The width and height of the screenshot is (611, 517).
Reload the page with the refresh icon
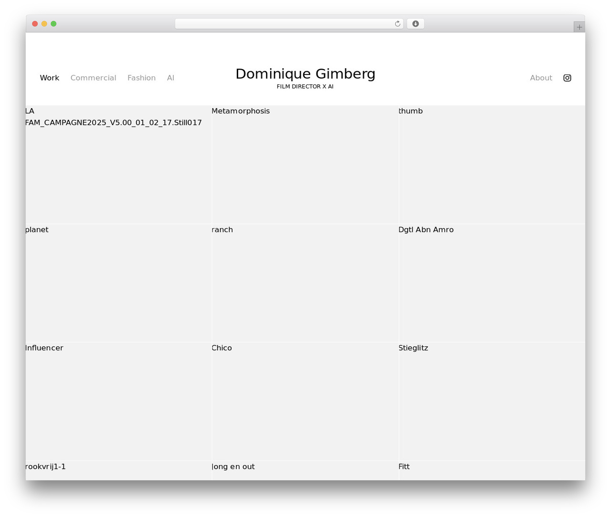[397, 24]
